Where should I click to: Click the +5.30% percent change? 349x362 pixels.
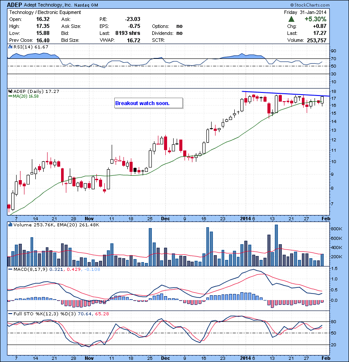[x=315, y=19]
